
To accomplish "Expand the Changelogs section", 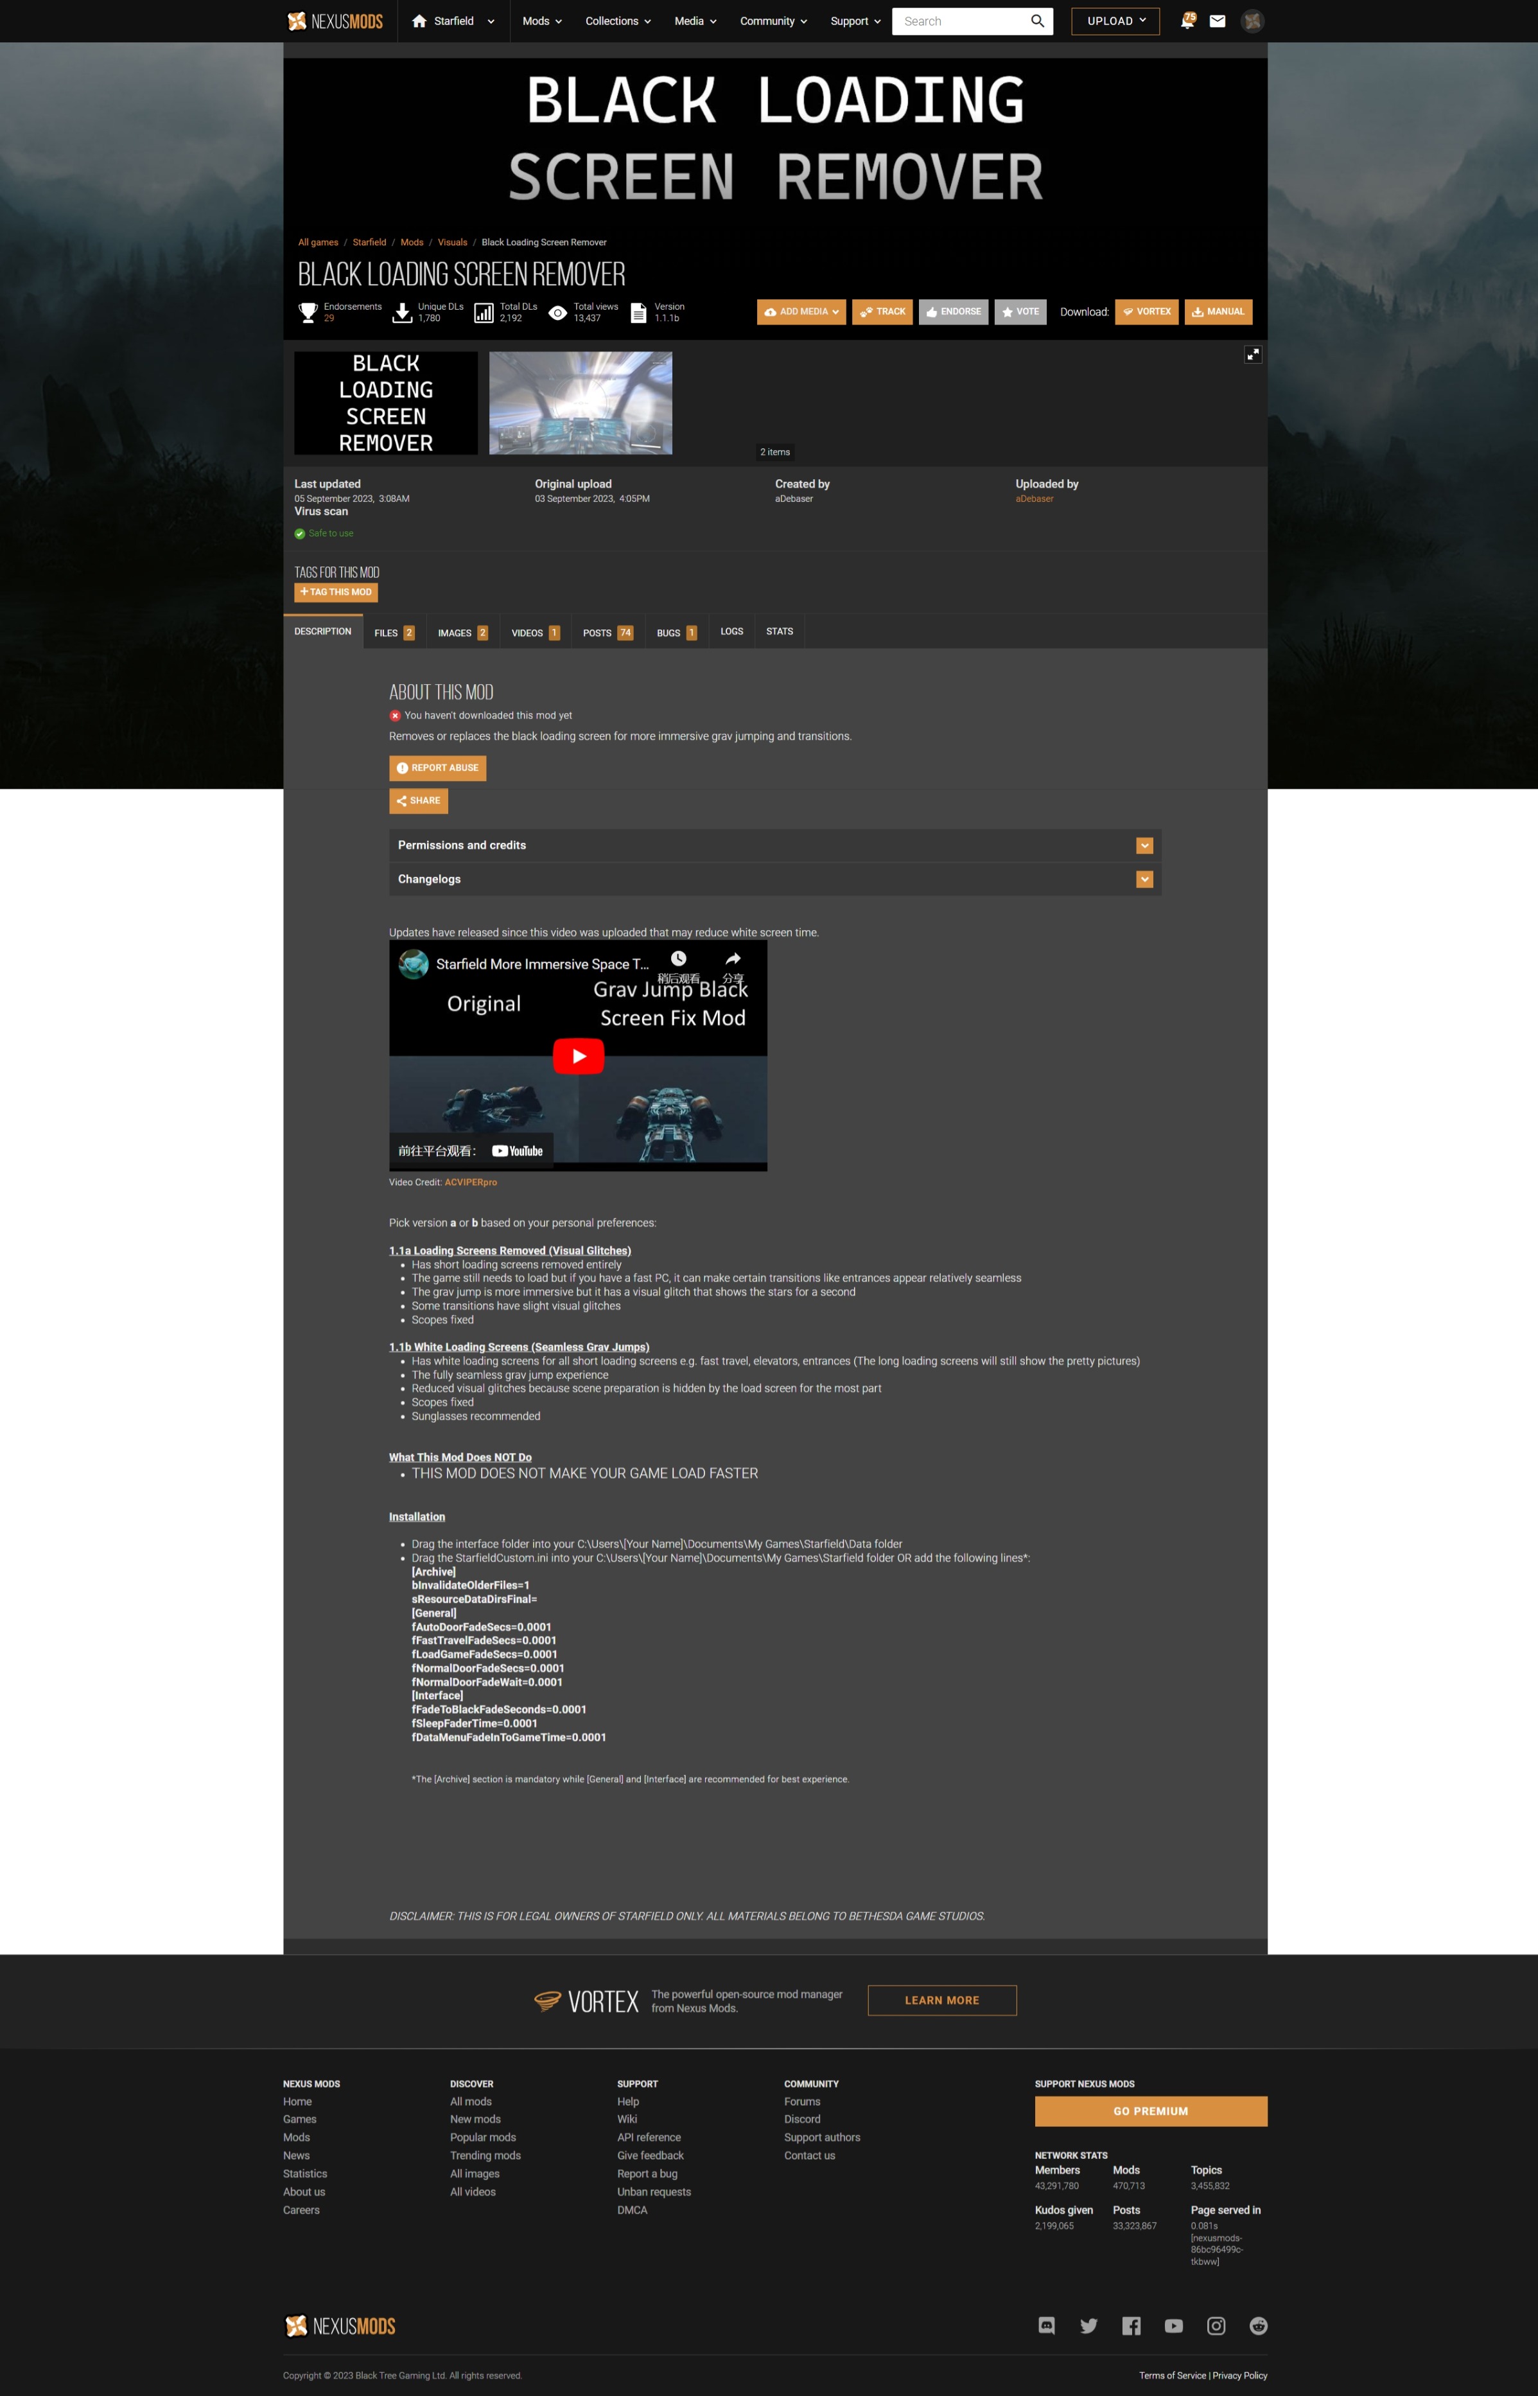I will (775, 879).
